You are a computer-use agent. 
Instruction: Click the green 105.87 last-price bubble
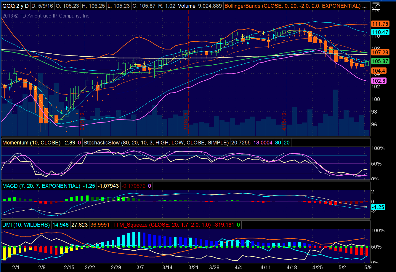pyautogui.click(x=380, y=61)
